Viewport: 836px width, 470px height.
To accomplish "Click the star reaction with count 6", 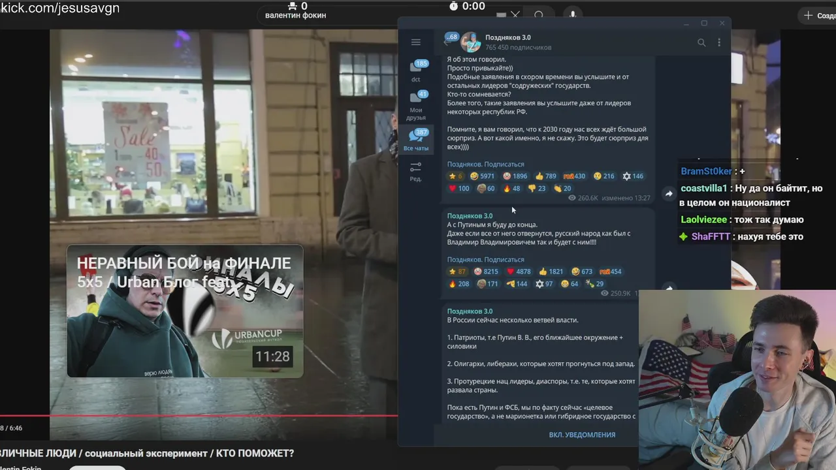I will (x=456, y=176).
